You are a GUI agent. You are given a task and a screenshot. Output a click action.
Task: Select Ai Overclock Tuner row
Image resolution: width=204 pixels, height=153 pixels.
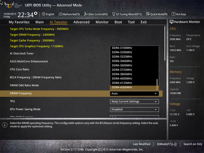coord(22,54)
